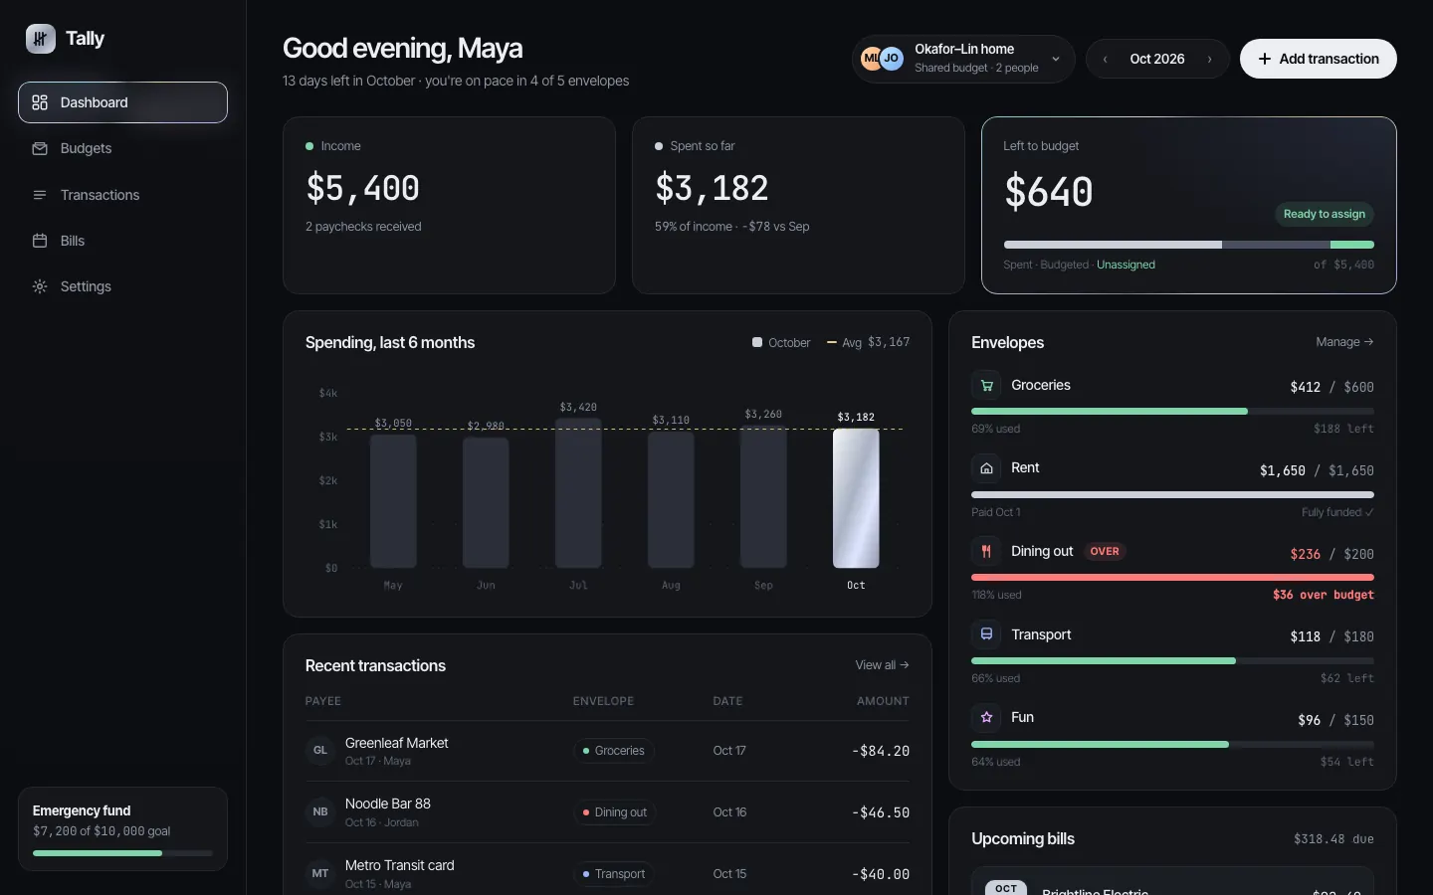Image resolution: width=1433 pixels, height=895 pixels.
Task: Click the Dining out fork icon
Action: 986,551
